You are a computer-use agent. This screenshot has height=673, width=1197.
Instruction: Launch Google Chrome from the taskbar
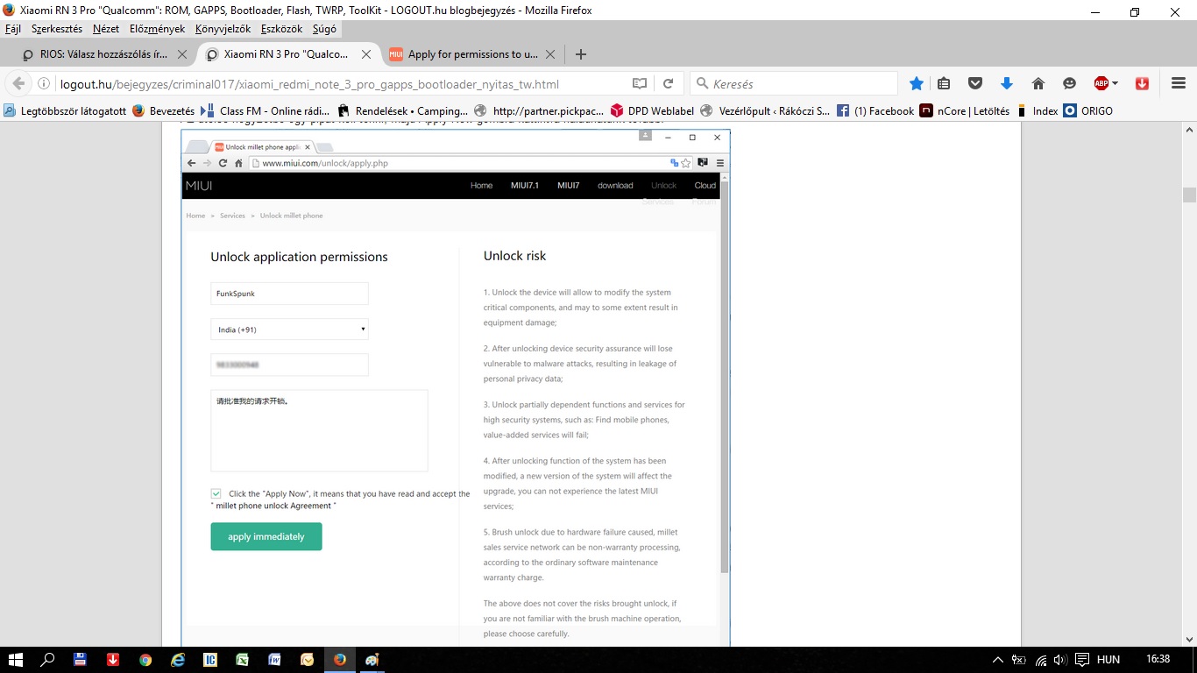145,660
